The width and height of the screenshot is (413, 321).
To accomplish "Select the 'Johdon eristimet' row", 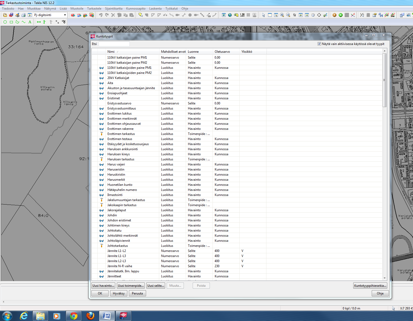I will (237, 220).
